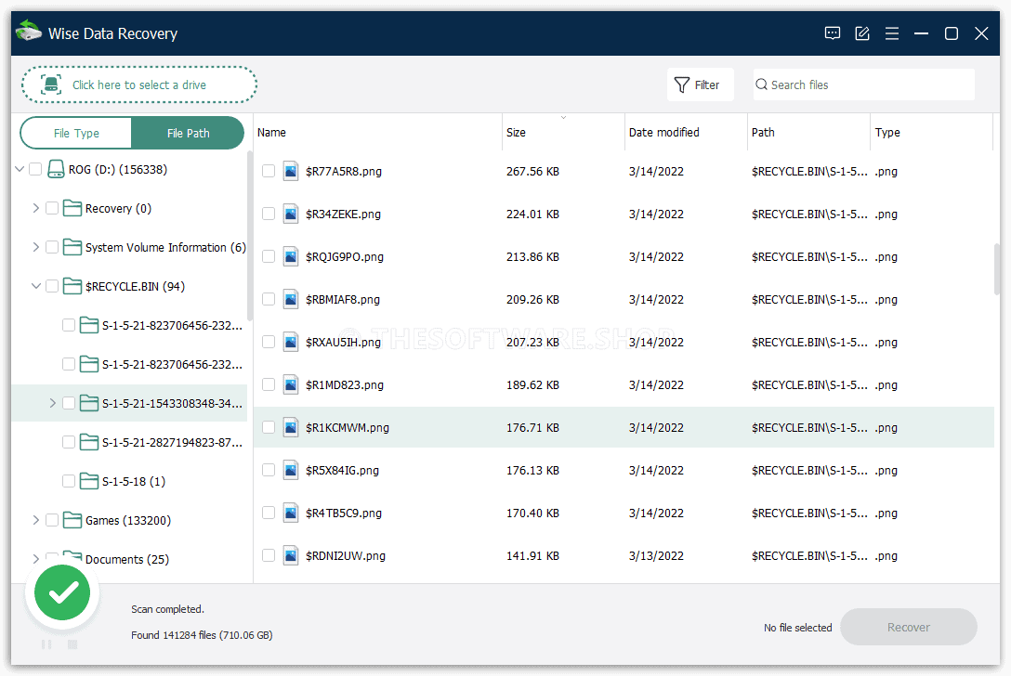Sort by the Size column header
Viewport: 1011px width, 676px height.
click(x=563, y=132)
